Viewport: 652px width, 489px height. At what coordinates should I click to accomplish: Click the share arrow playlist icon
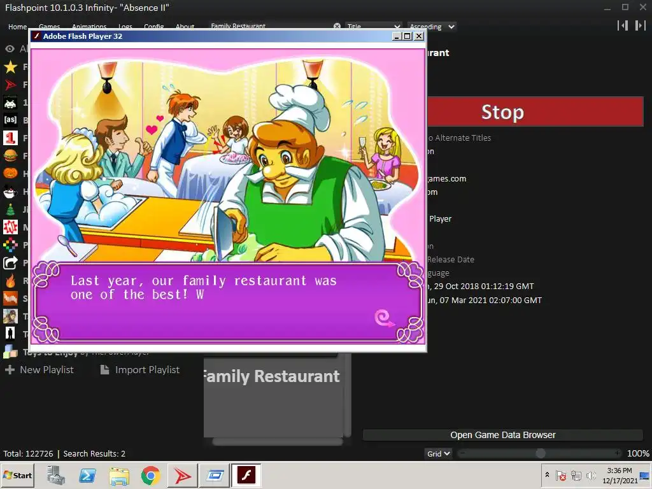pos(10,263)
